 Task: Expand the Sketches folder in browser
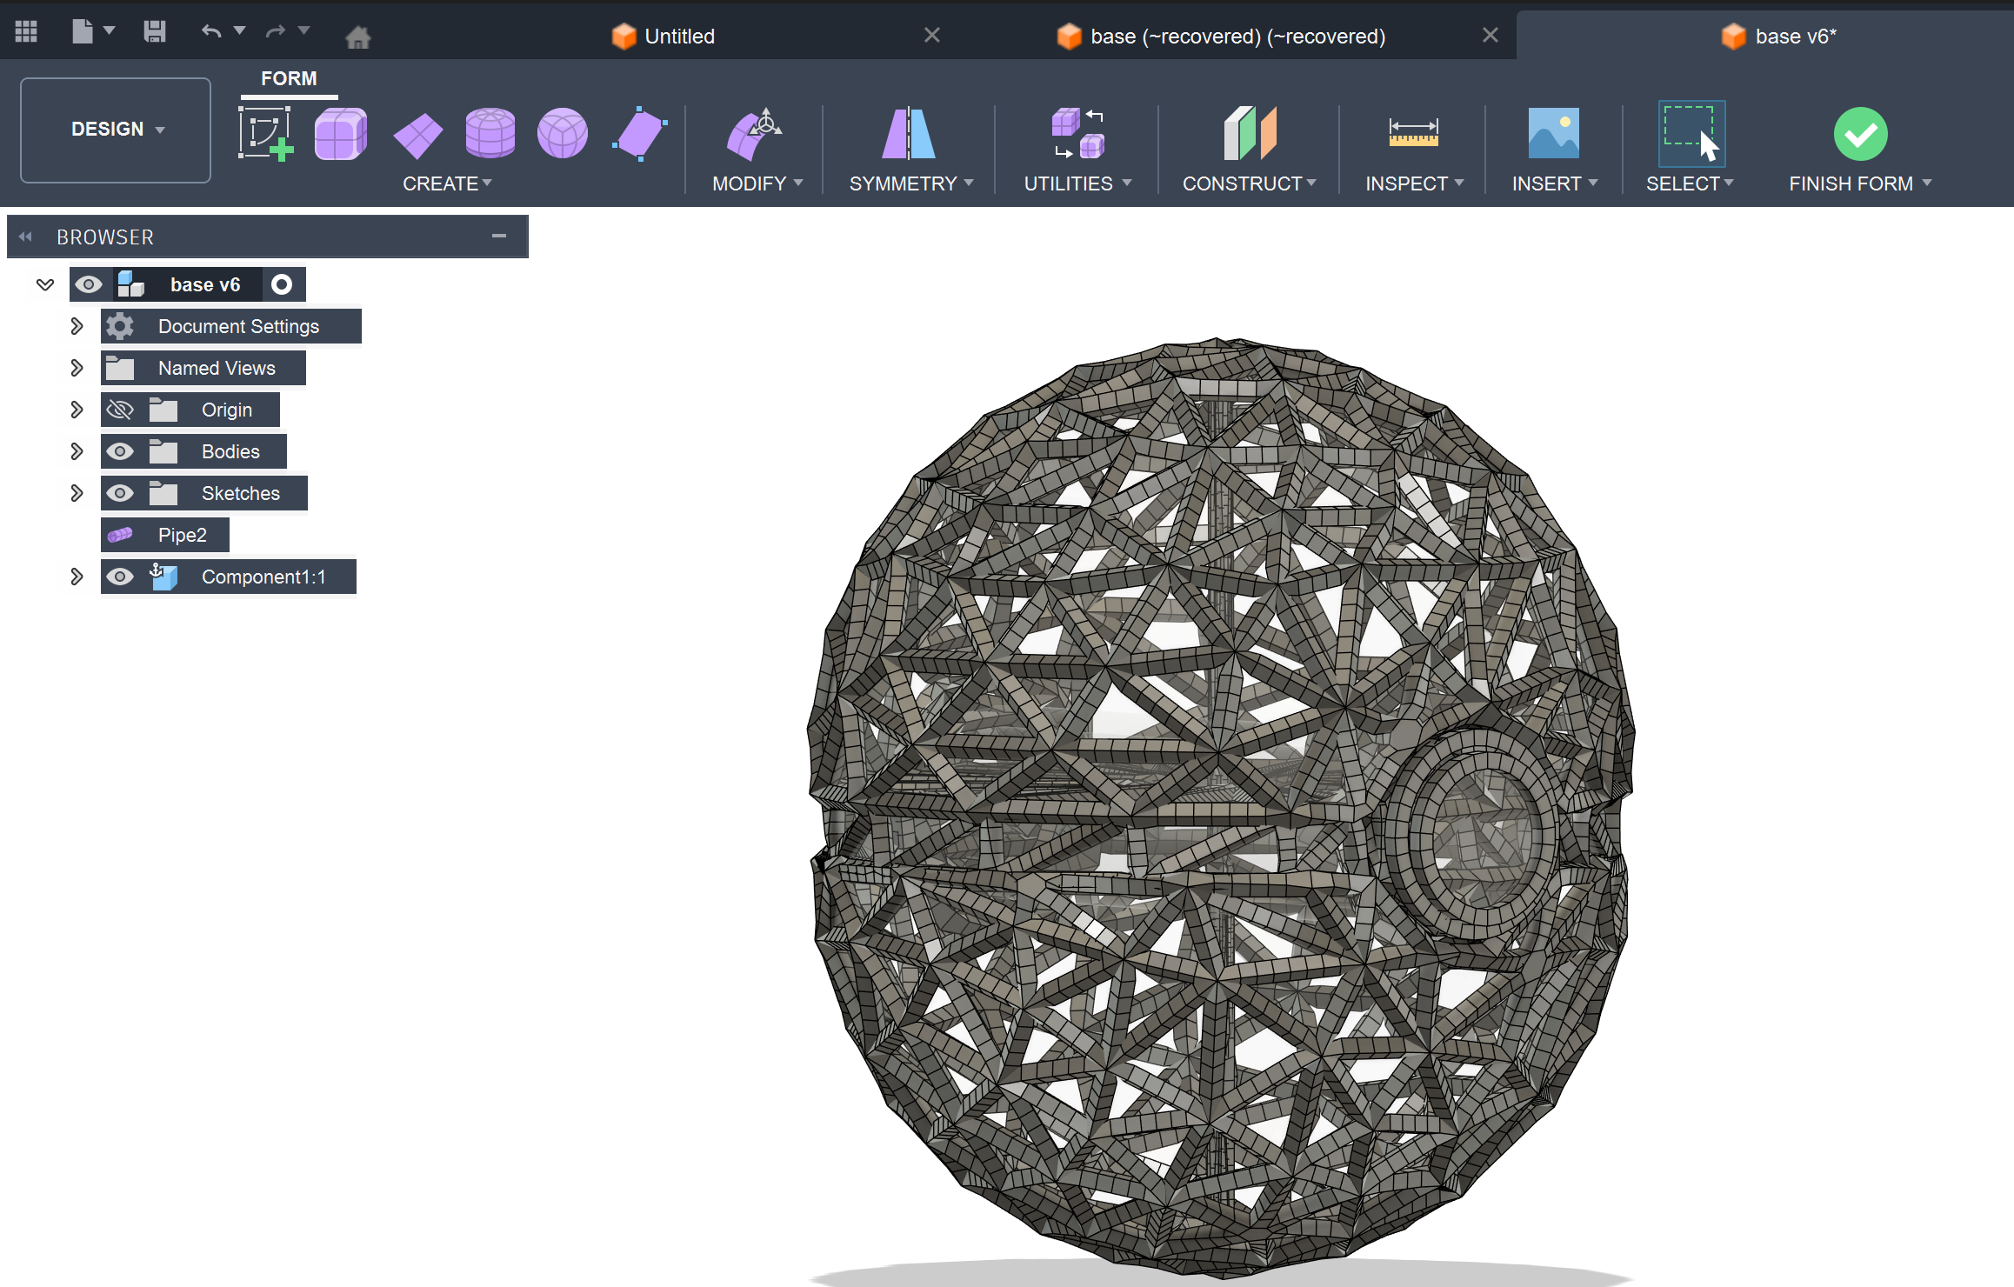click(x=77, y=493)
